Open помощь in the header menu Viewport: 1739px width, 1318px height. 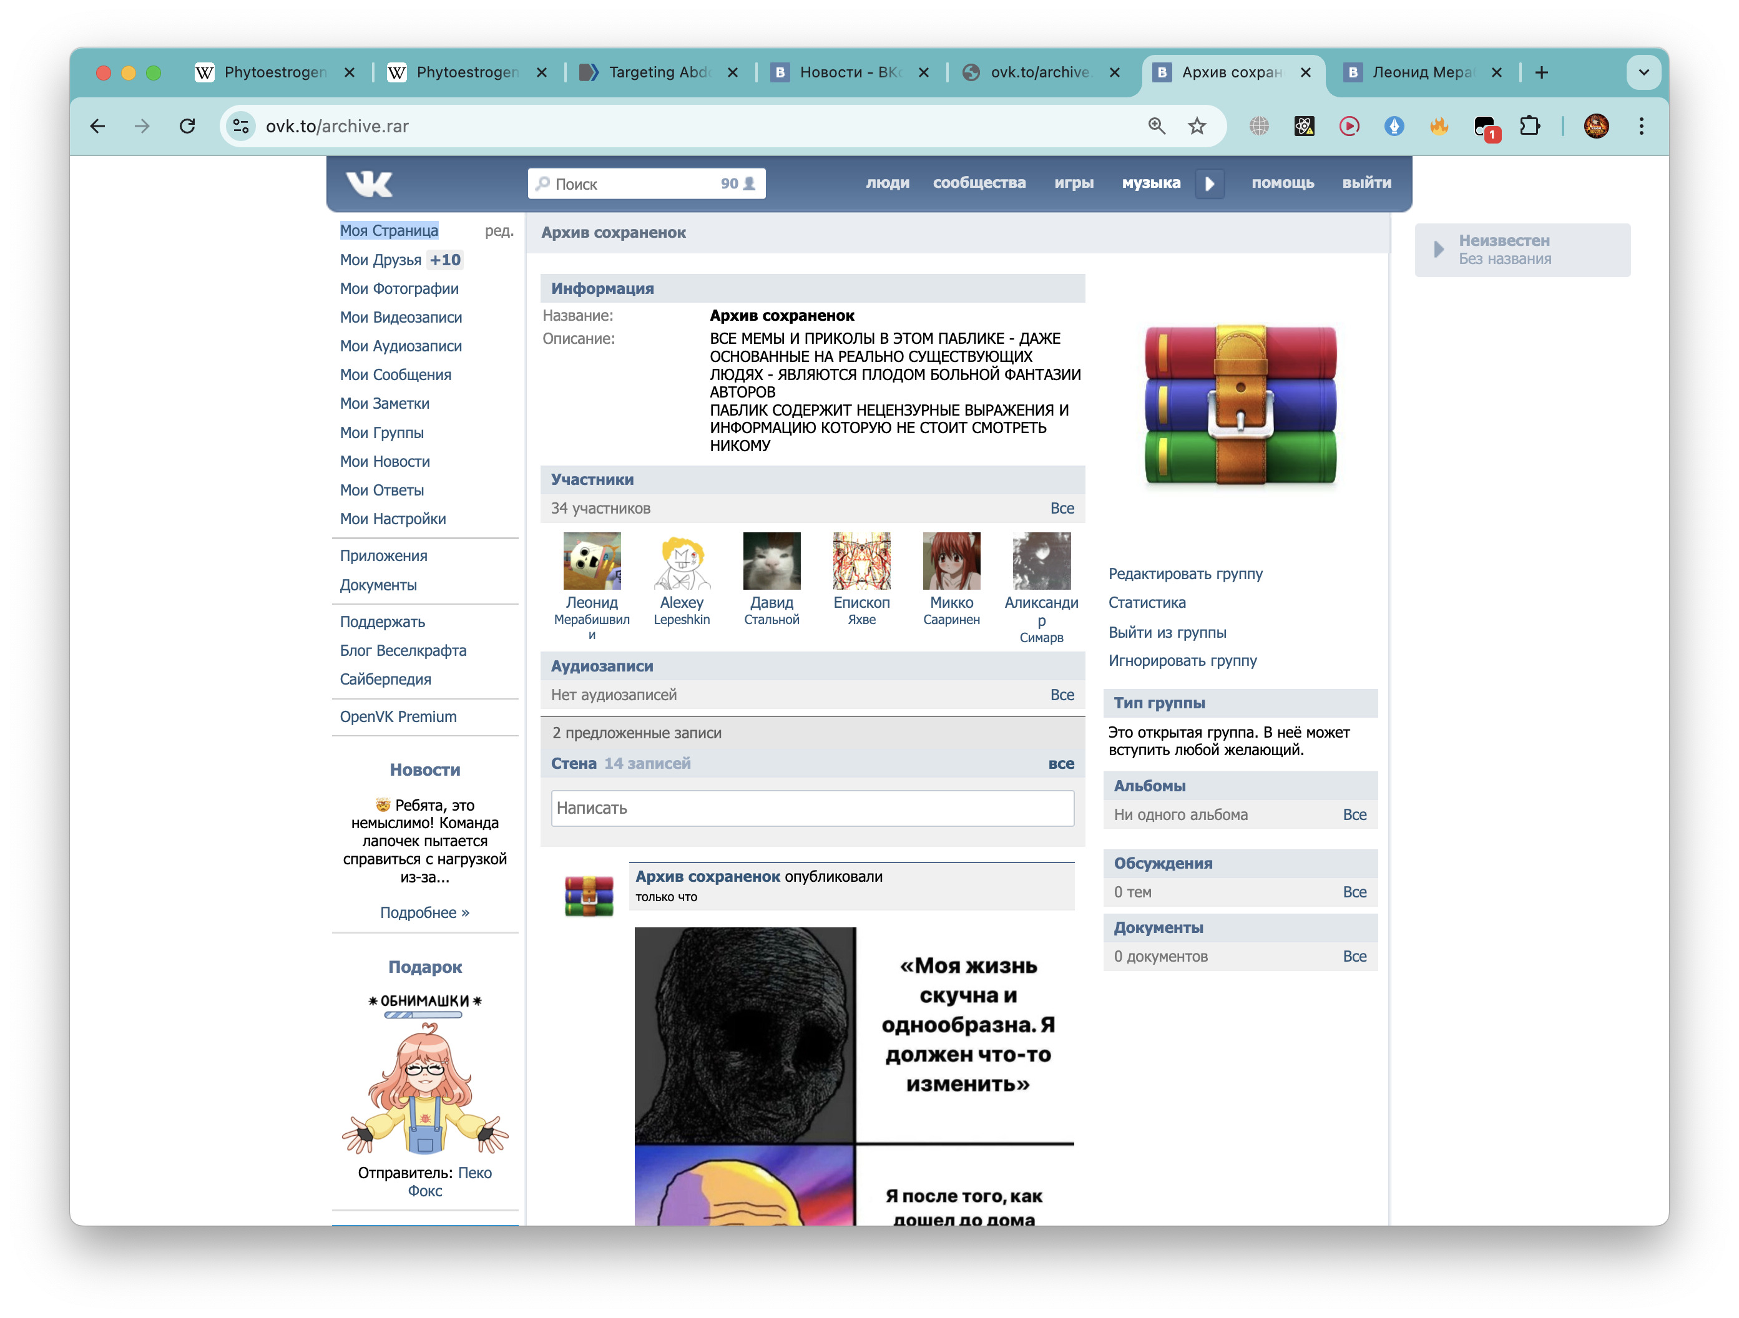pos(1282,183)
